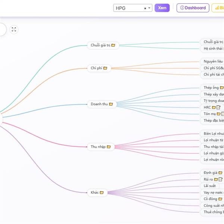Select the Thép đặc biệt node
This screenshot has height=224, width=224.
212,121
